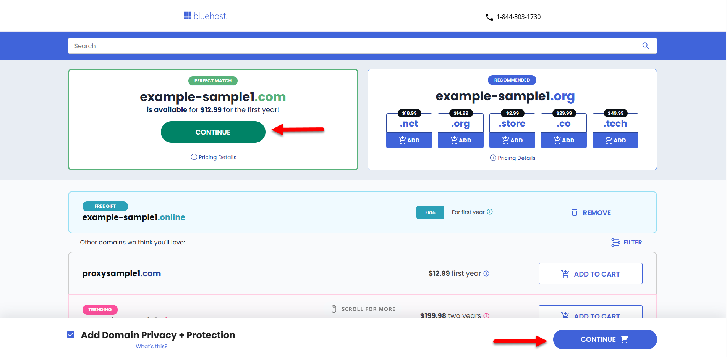This screenshot has width=727, height=357.
Task: Uncheck Add Domain Privacy + Protection
Action: [71, 334]
